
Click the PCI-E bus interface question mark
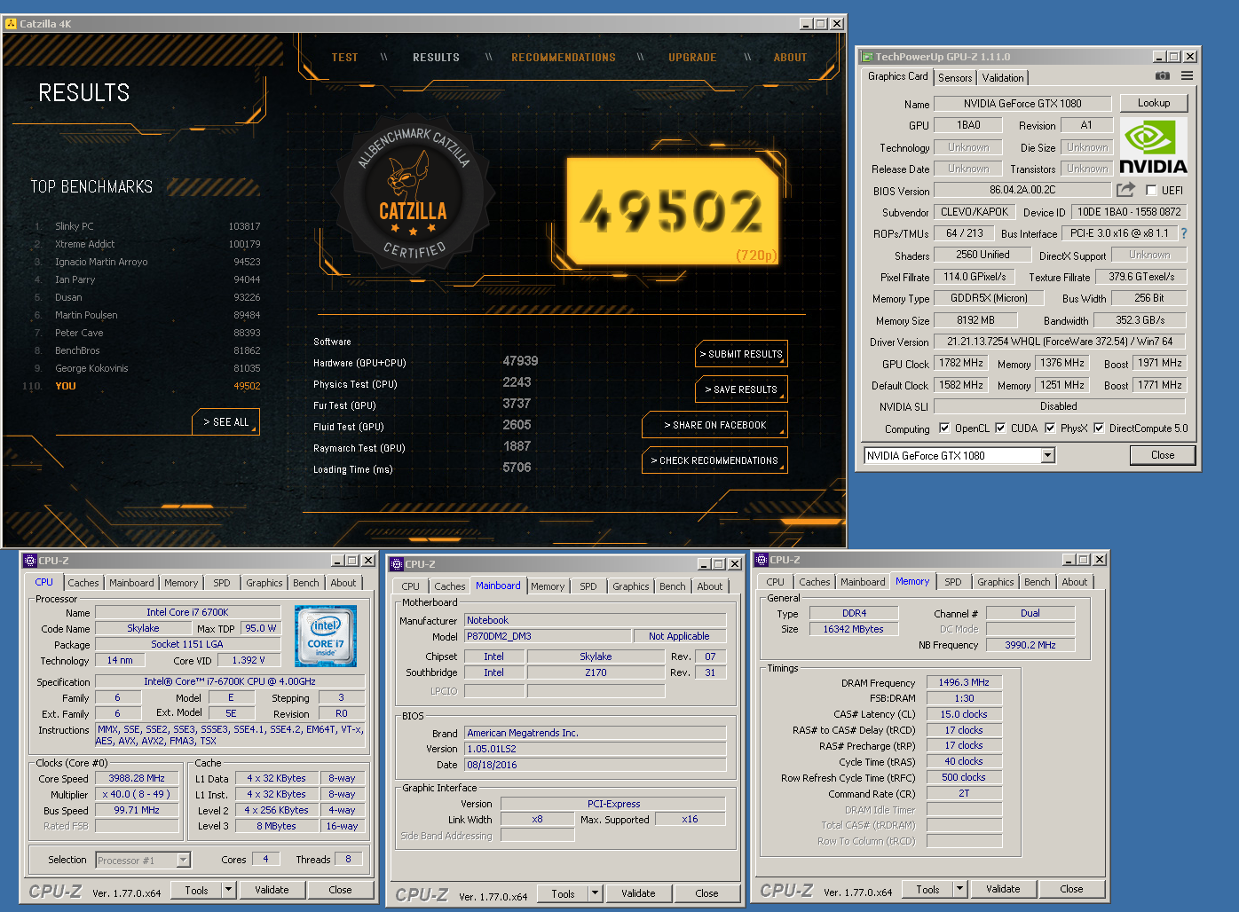pyautogui.click(x=1183, y=233)
